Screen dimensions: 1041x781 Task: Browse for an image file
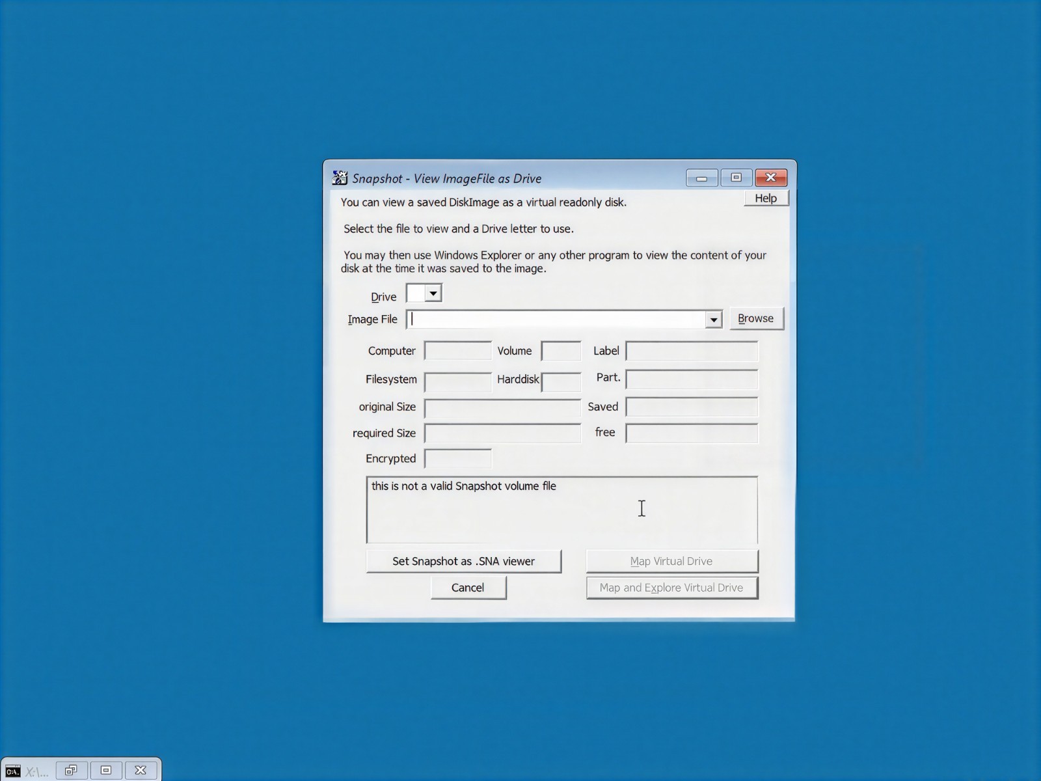[x=756, y=318]
